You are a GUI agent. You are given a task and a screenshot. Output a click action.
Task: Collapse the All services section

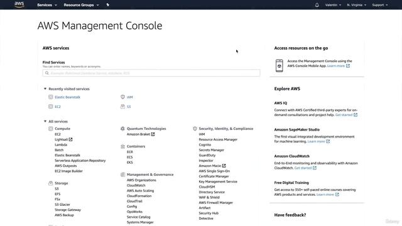pos(56,121)
